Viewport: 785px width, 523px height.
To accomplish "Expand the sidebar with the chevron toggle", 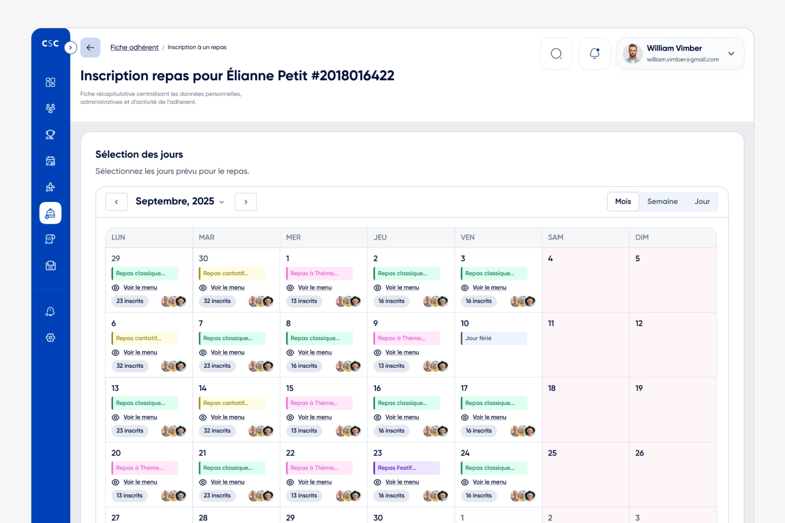I will (x=71, y=47).
